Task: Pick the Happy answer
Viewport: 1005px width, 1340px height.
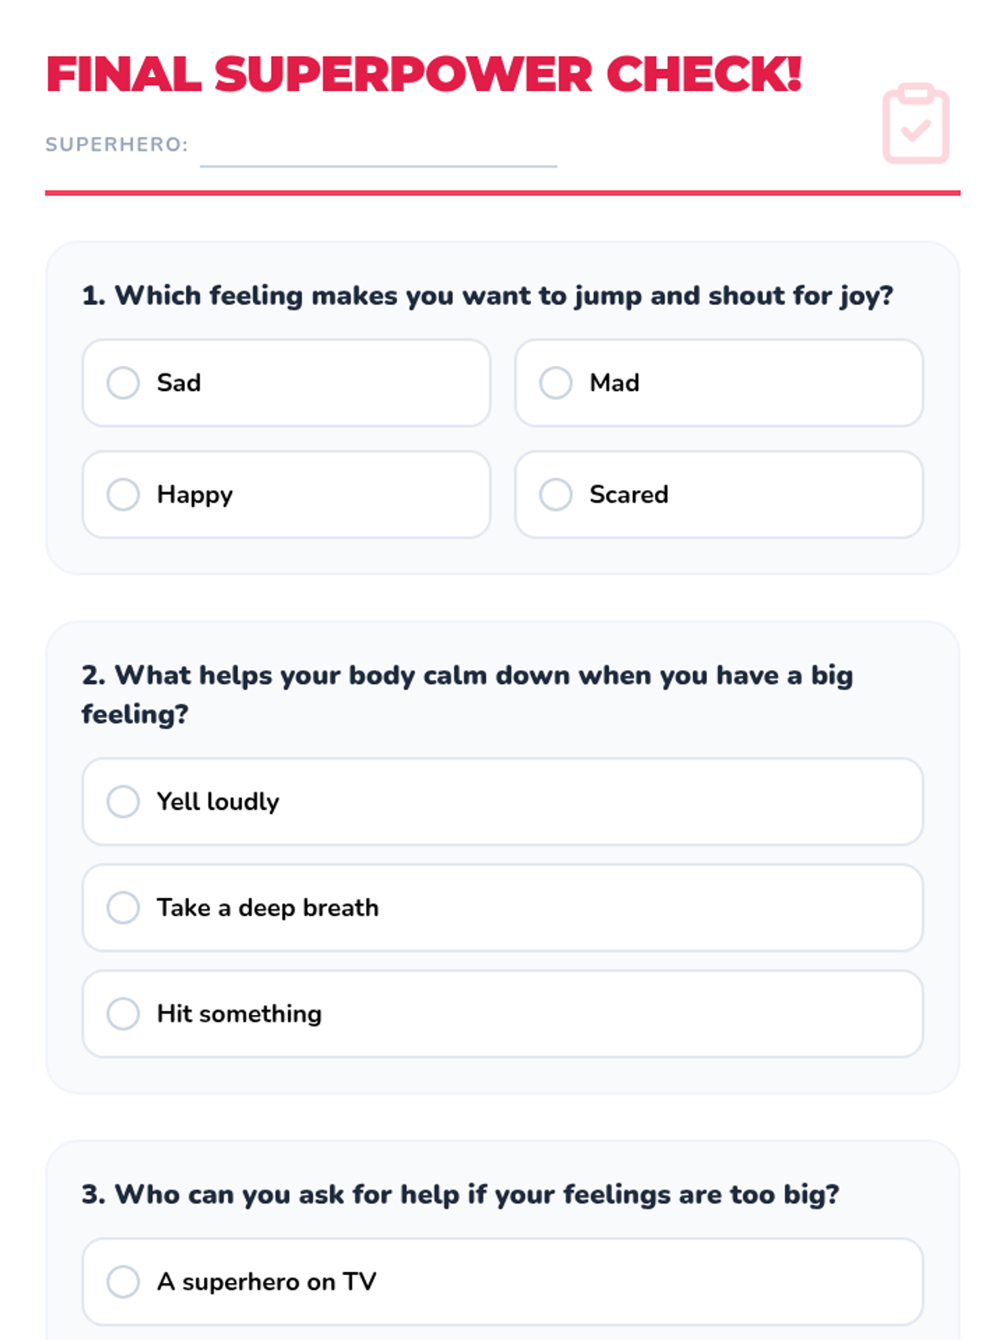Action: click(123, 494)
